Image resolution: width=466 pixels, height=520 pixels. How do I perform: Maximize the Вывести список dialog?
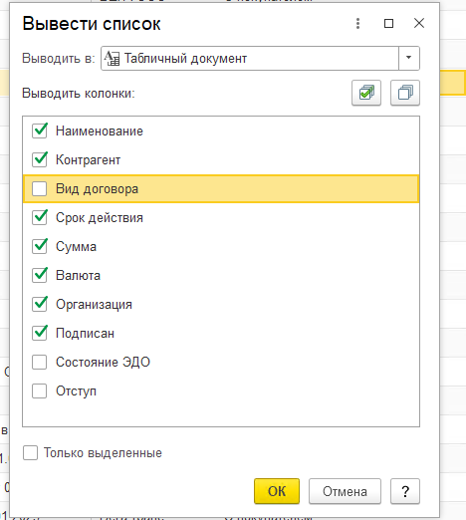tap(388, 23)
